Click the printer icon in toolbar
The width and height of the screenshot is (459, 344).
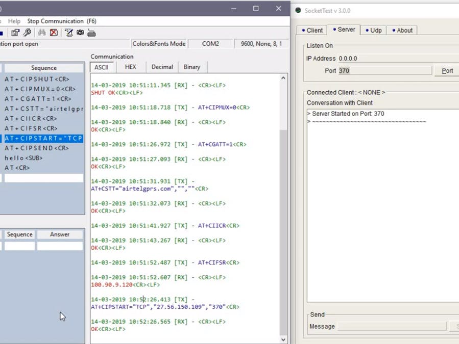91,33
